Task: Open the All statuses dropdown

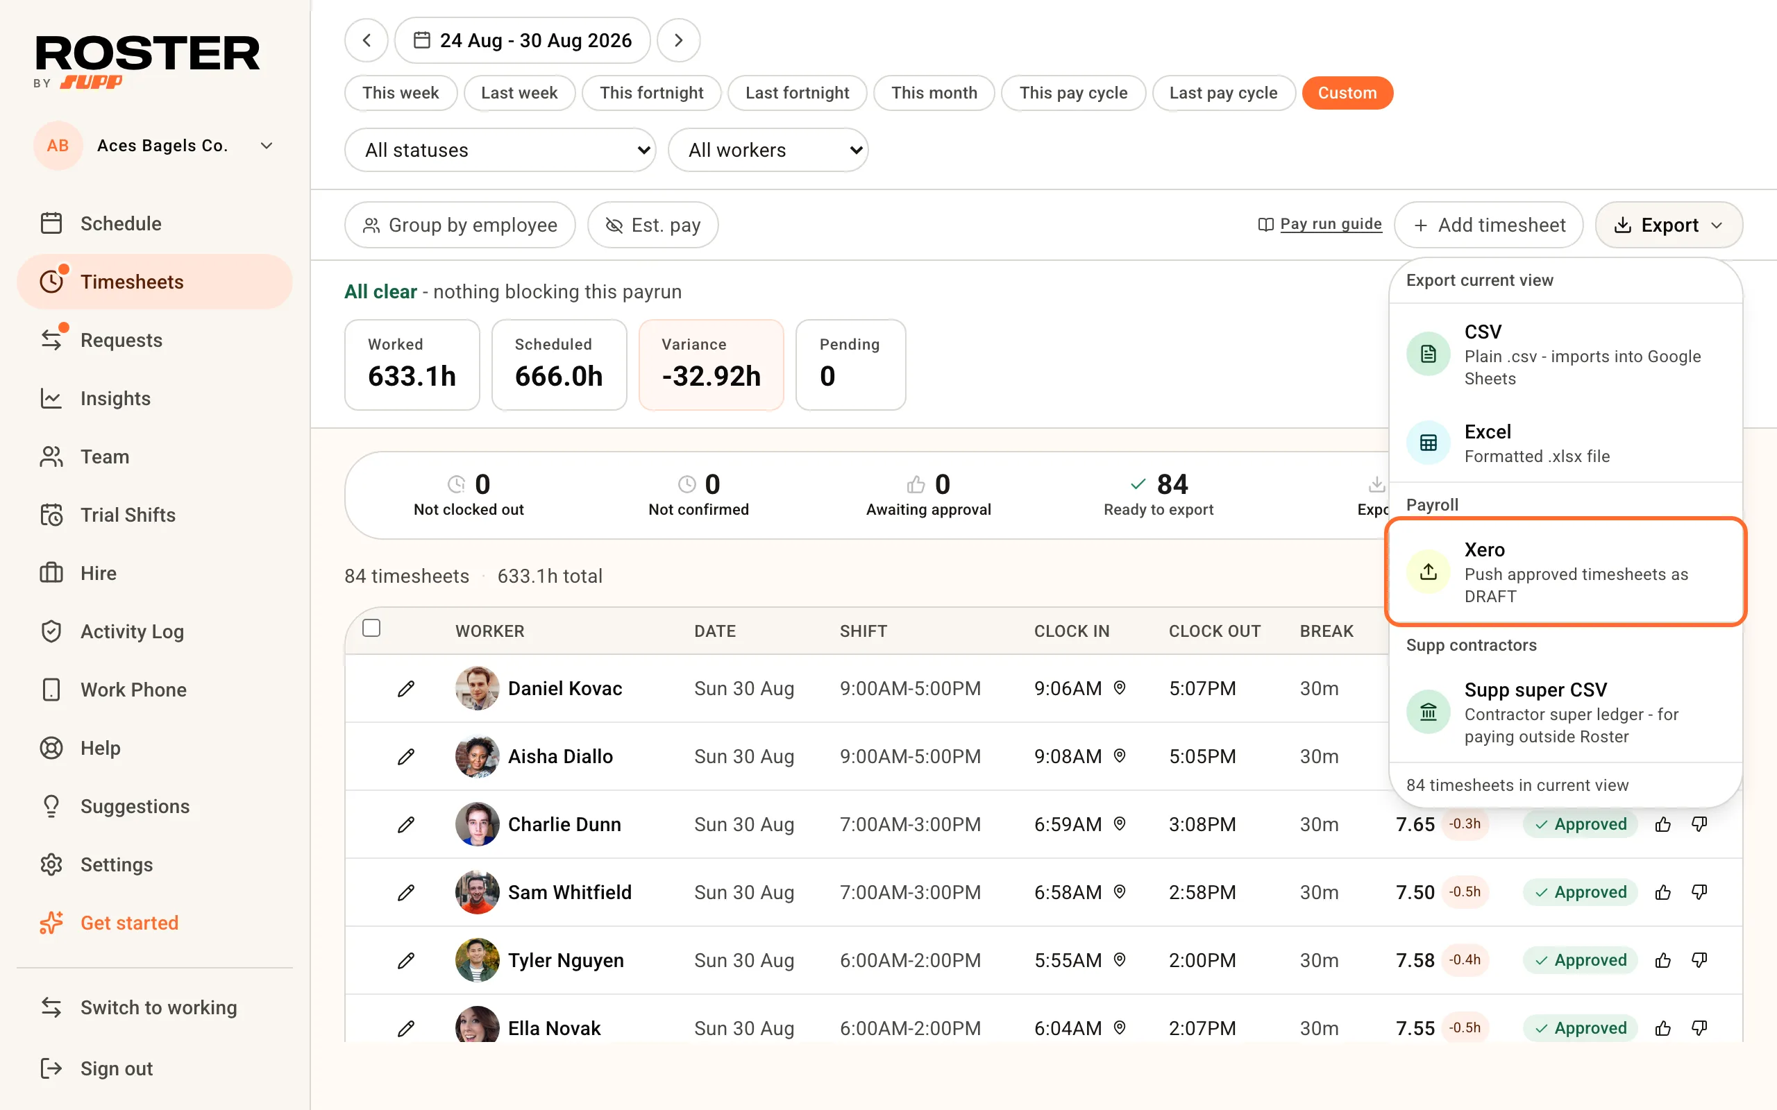Action: pyautogui.click(x=500, y=150)
